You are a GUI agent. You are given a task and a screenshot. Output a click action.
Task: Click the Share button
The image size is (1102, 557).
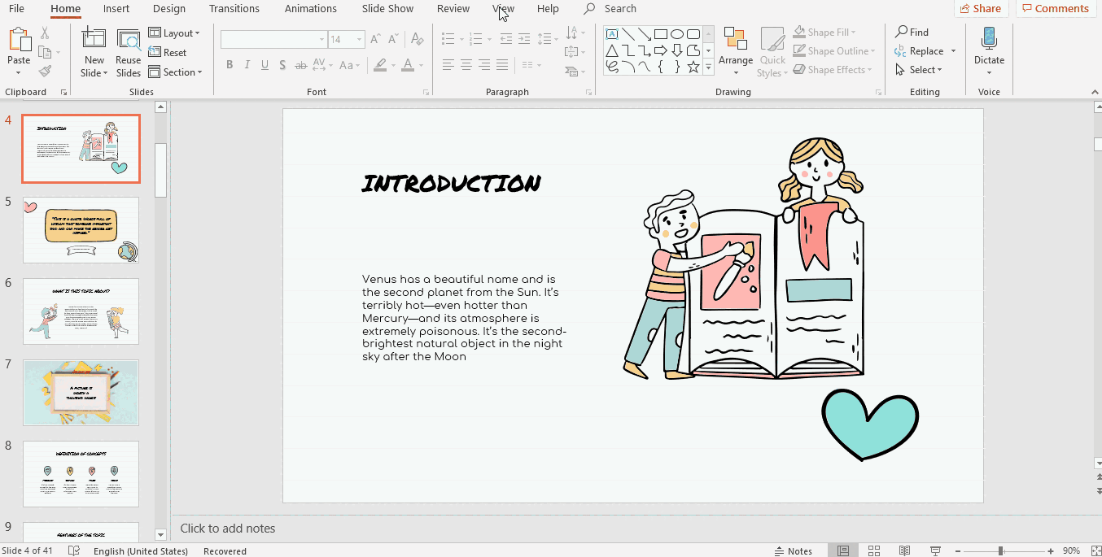coord(981,9)
